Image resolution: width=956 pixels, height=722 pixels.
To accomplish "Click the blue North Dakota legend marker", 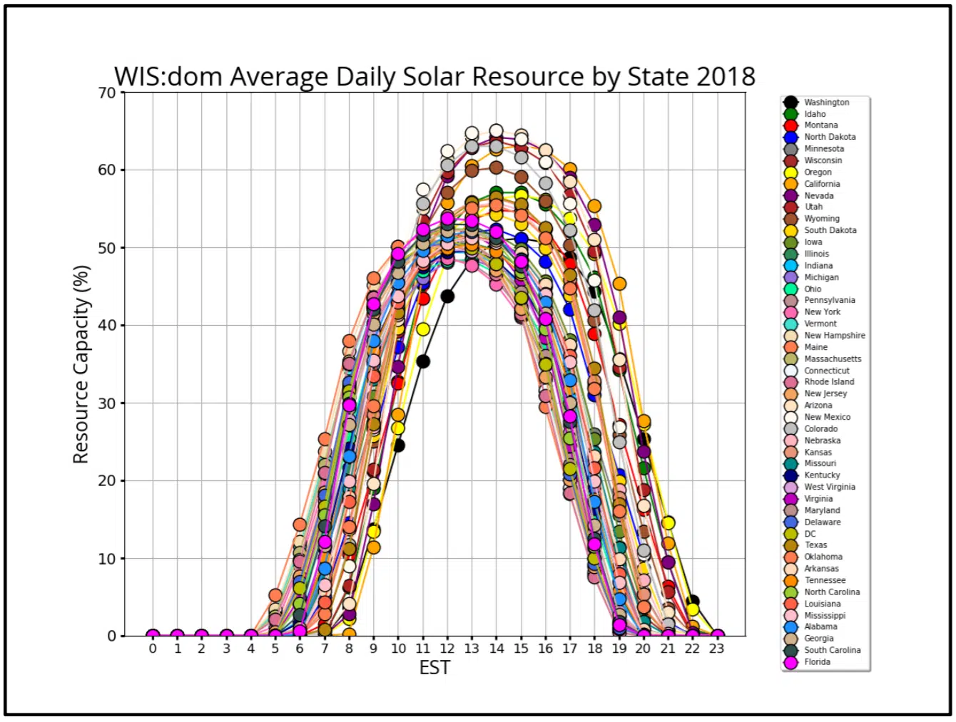I will coord(790,138).
